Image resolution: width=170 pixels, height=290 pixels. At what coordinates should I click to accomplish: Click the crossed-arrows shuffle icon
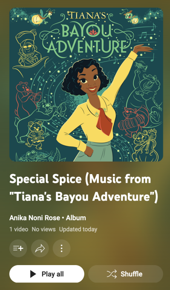pos(112,274)
